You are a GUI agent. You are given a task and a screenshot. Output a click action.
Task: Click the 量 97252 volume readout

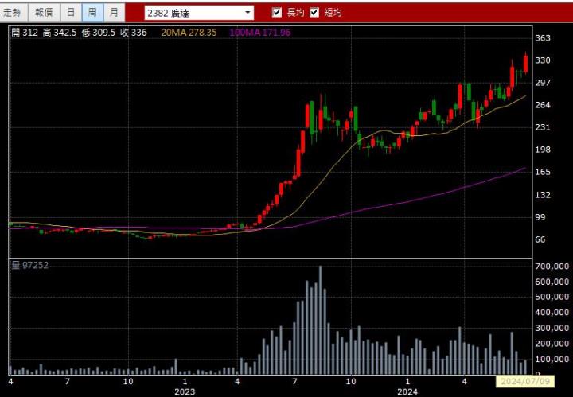click(x=29, y=265)
